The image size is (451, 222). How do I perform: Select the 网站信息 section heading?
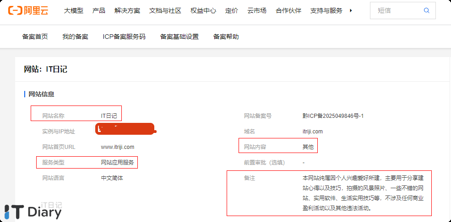coord(41,94)
